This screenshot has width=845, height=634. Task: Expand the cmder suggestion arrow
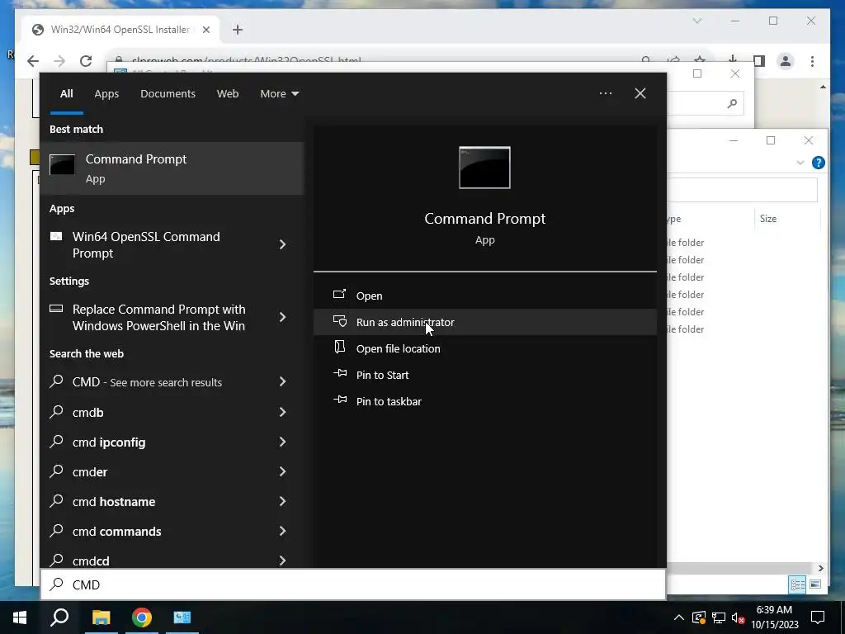pyautogui.click(x=282, y=471)
